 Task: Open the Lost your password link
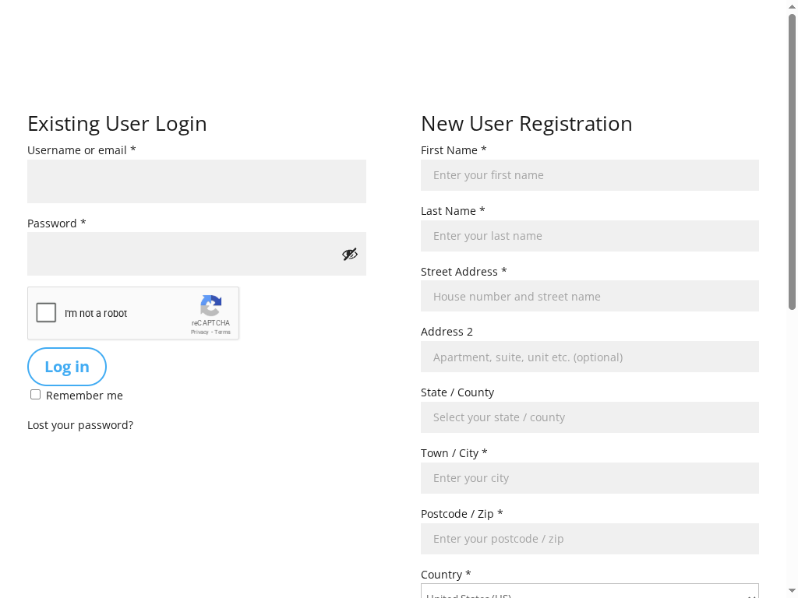pyautogui.click(x=79, y=424)
